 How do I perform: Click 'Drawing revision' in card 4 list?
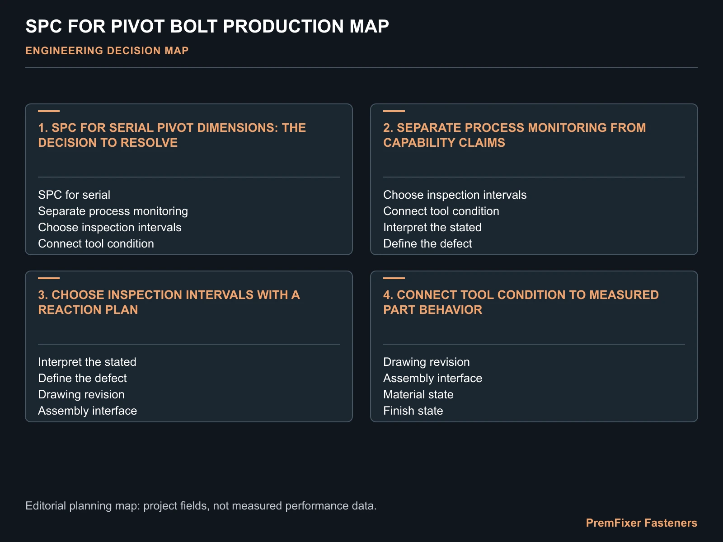pyautogui.click(x=427, y=362)
